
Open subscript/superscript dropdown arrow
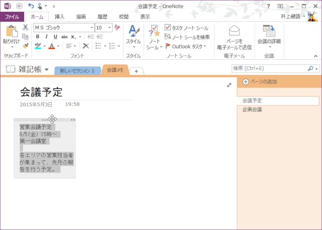(x=80, y=37)
